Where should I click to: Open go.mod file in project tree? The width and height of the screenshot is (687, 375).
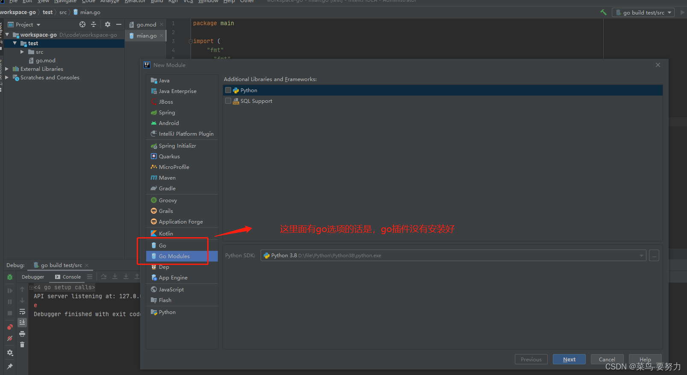coord(42,60)
